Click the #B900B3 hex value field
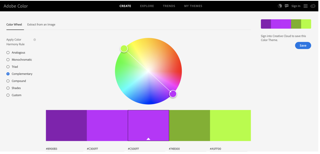Viewport: 320px width, 154px height. coord(65,149)
